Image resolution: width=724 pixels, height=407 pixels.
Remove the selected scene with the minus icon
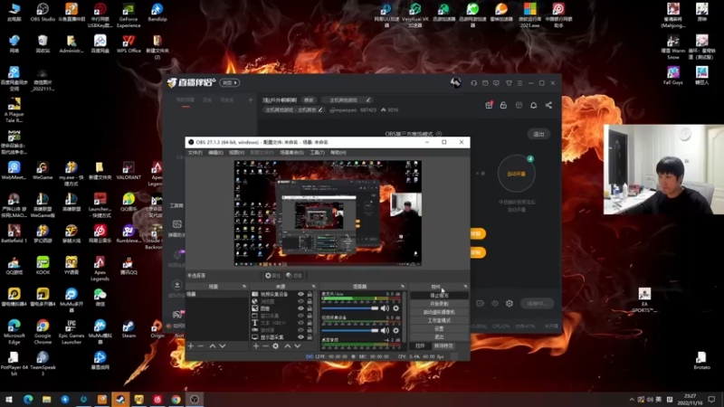(x=200, y=345)
